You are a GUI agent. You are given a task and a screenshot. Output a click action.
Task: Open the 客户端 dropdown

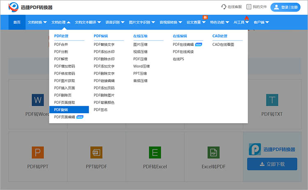coord(261,22)
